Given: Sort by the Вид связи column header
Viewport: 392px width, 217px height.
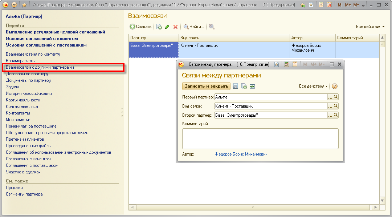Looking at the screenshot, I should pos(234,38).
